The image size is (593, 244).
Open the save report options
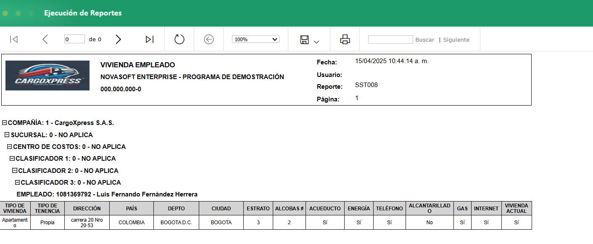(303, 39)
